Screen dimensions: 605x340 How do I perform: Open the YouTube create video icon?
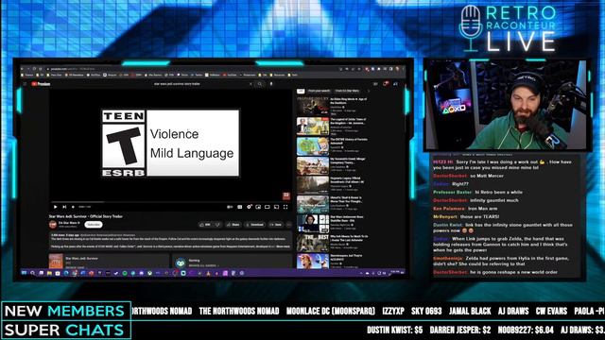pyautogui.click(x=375, y=84)
